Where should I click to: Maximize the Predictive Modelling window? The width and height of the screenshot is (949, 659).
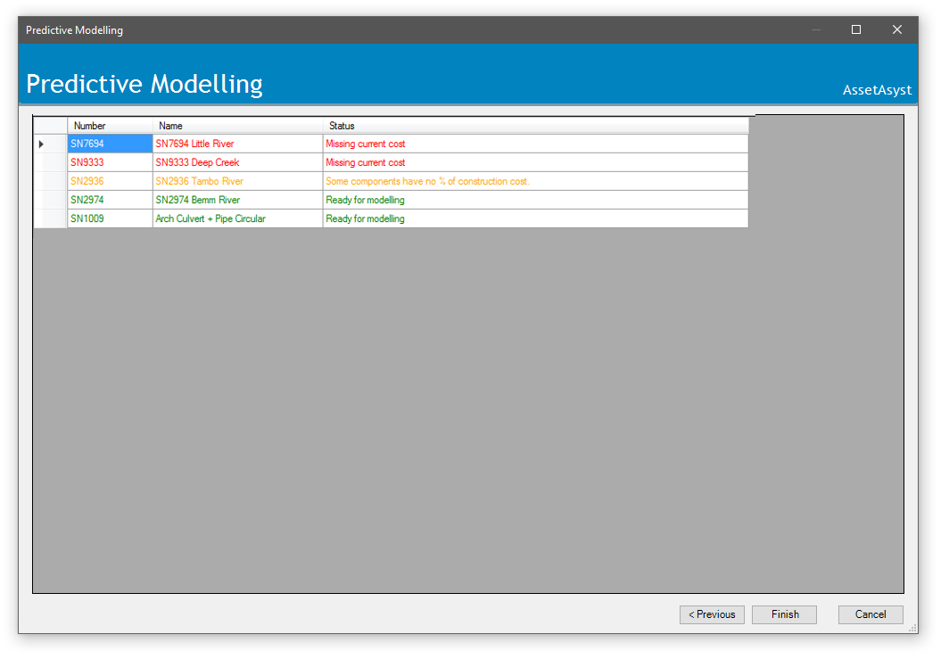click(856, 29)
